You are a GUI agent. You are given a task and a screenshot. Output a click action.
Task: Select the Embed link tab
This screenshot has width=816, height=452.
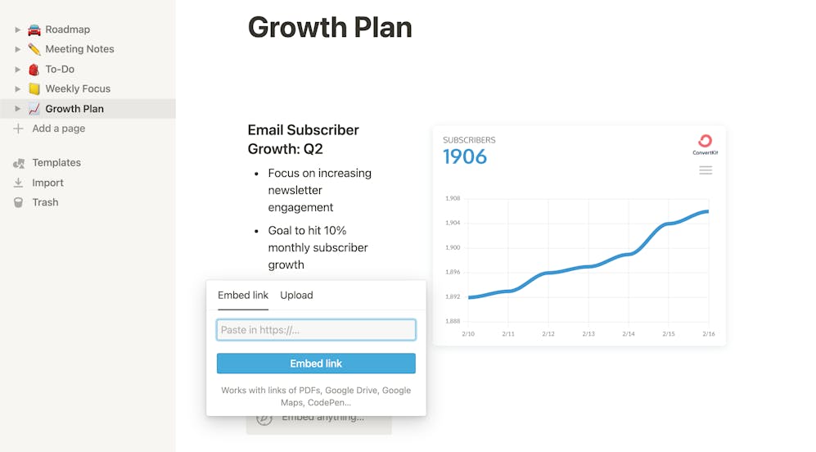coord(243,295)
